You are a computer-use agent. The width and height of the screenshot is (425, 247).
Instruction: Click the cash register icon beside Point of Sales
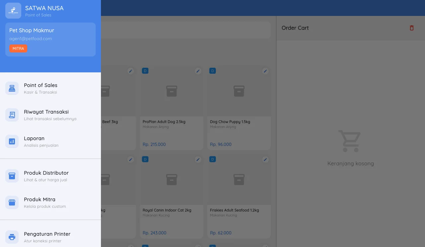[12, 88]
